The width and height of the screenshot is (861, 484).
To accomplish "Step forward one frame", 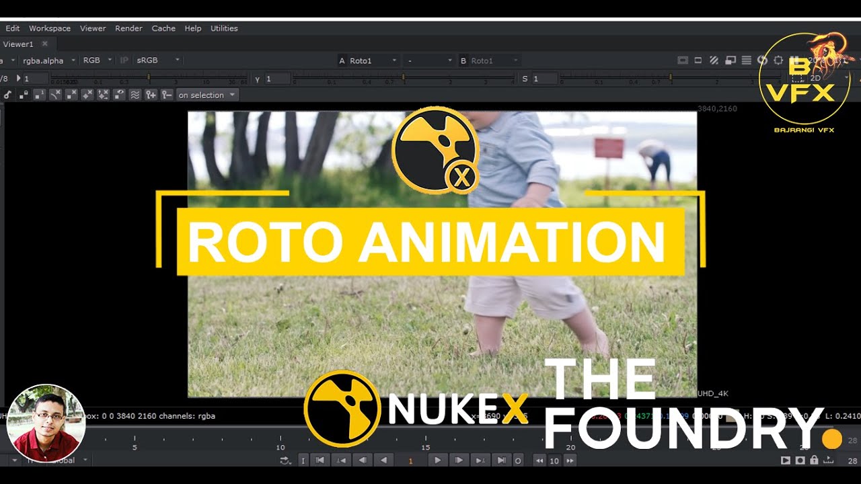I will pyautogui.click(x=459, y=460).
